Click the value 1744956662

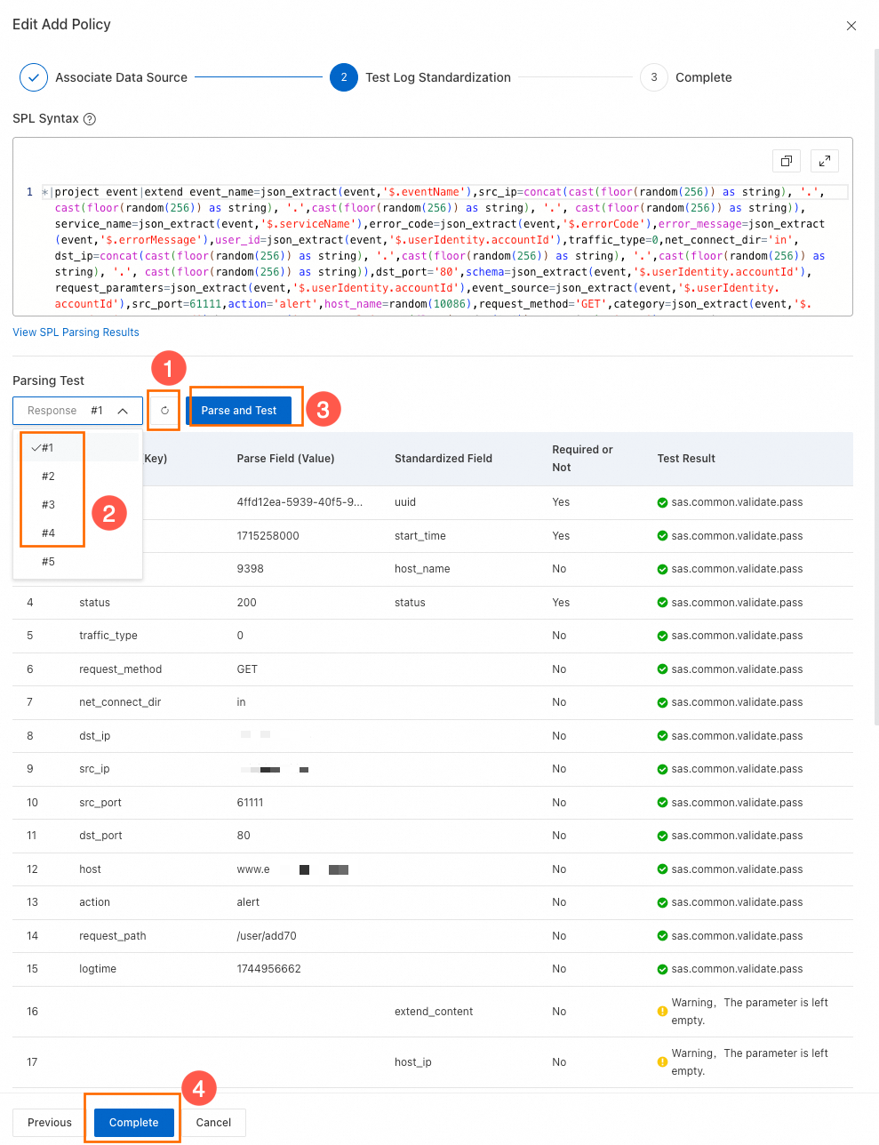[268, 969]
